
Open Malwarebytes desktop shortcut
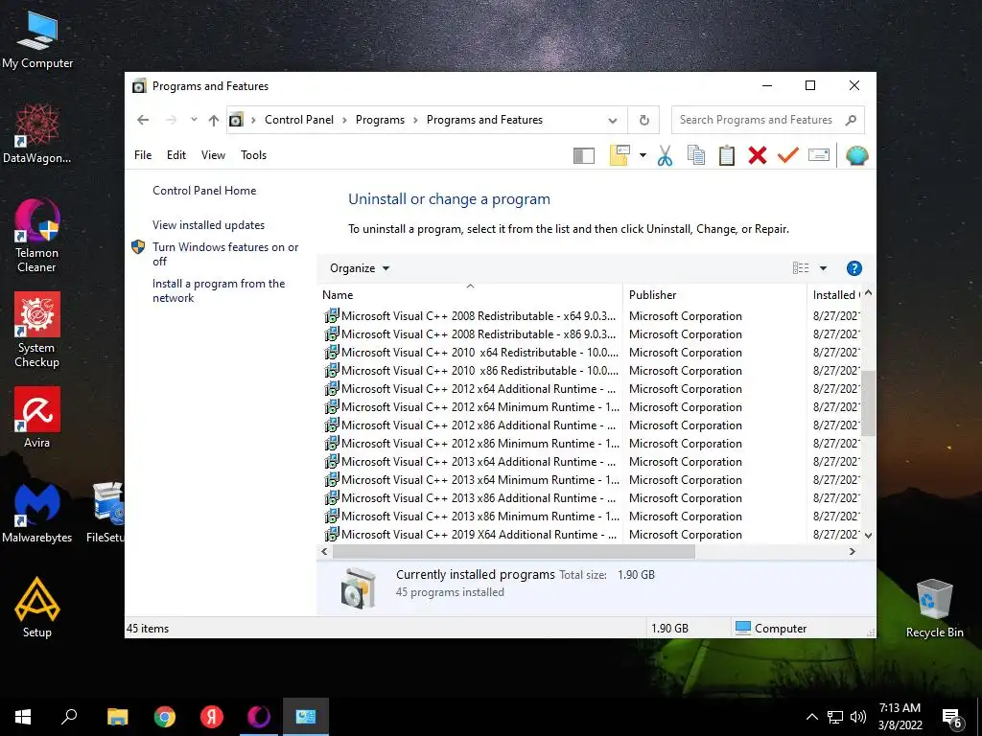click(x=37, y=514)
